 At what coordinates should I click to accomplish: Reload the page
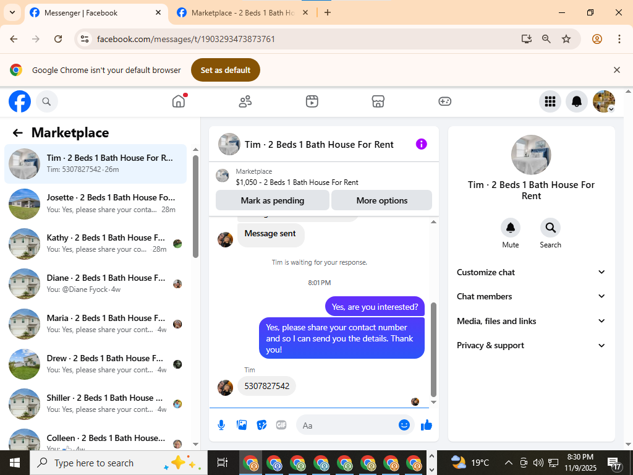point(58,39)
